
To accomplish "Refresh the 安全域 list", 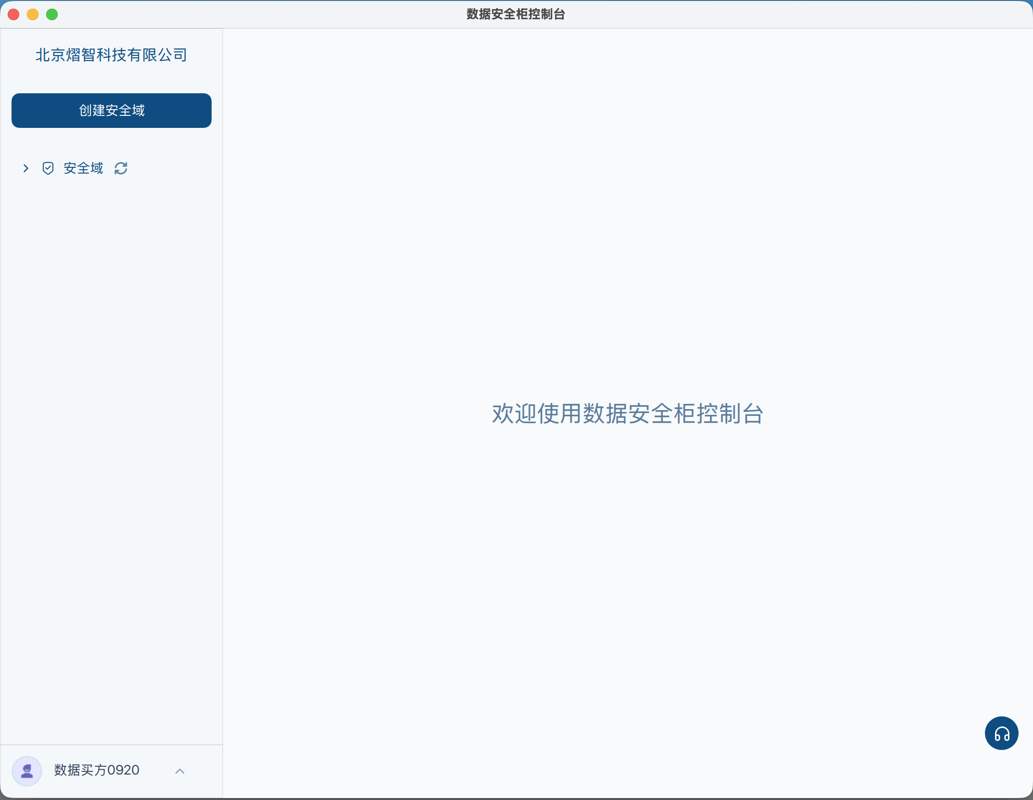I will (121, 168).
